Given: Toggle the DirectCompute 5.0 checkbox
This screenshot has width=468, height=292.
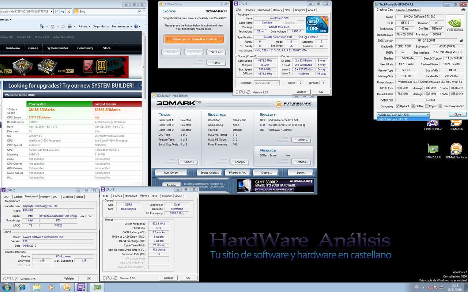Looking at the screenshot, I should click(x=440, y=106).
